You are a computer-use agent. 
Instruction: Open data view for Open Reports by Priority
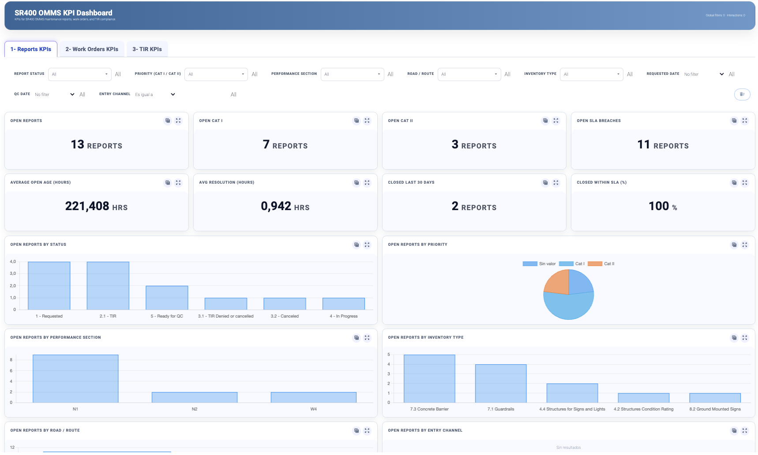[x=734, y=245]
